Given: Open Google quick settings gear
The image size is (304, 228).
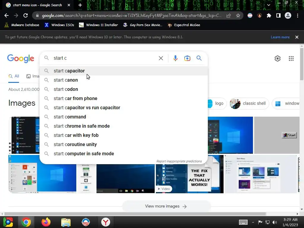Looking at the screenshot, I should pos(278,58).
